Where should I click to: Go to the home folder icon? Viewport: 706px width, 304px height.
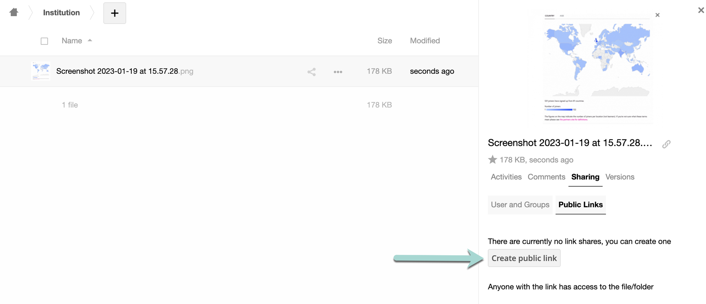pyautogui.click(x=14, y=12)
